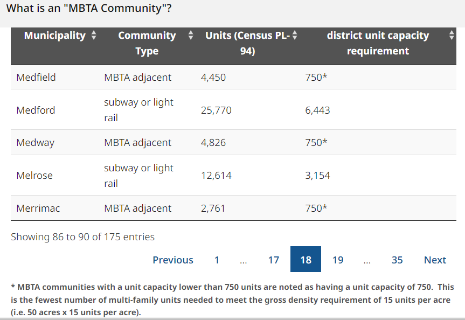The width and height of the screenshot is (465, 320).
Task: Click sort arrows for Units (Census PL-94)
Action: (x=295, y=36)
